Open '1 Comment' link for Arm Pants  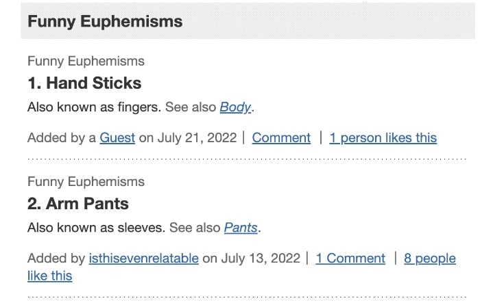(x=350, y=258)
